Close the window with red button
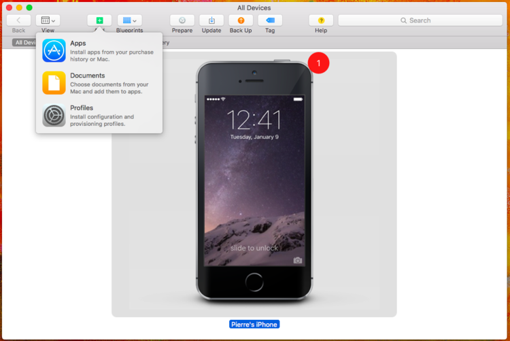The height and width of the screenshot is (341, 510). 9,7
